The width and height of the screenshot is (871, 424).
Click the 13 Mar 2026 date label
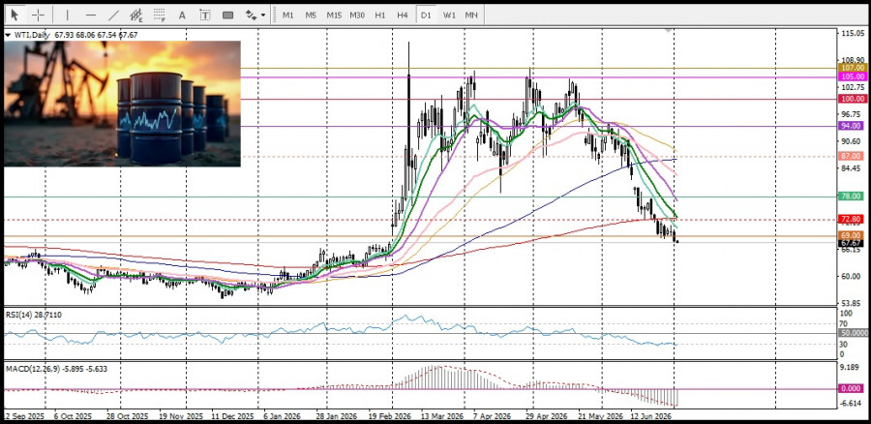(442, 415)
